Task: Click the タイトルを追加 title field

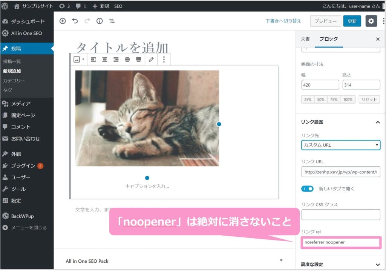Action: coord(123,47)
